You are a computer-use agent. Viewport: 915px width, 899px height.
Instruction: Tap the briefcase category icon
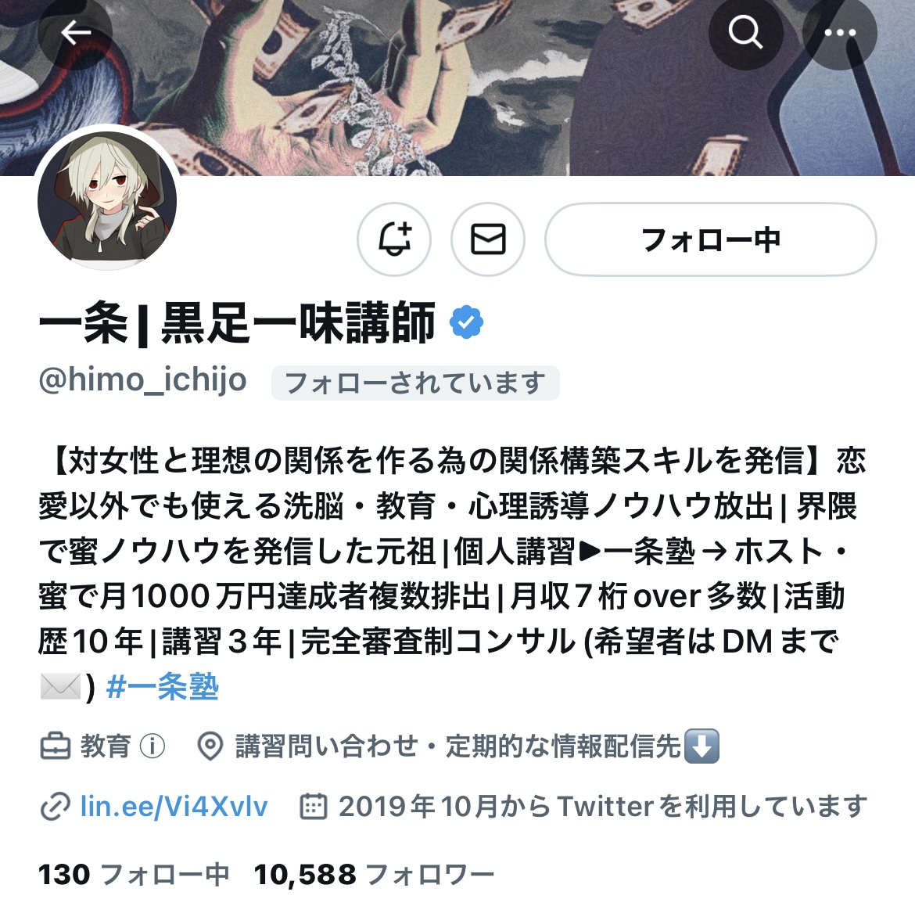click(55, 746)
